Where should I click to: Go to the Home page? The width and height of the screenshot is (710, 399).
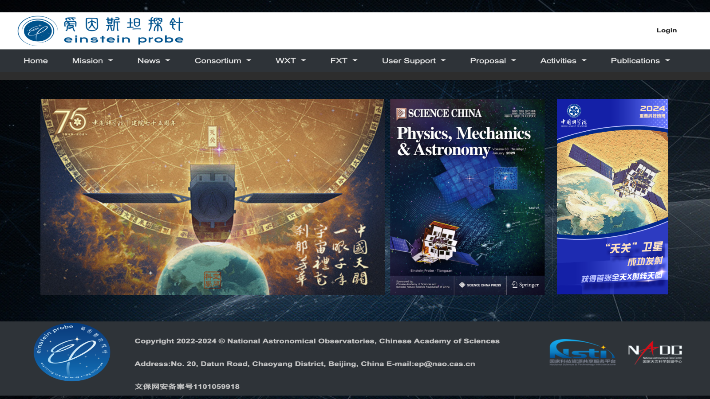tap(35, 61)
